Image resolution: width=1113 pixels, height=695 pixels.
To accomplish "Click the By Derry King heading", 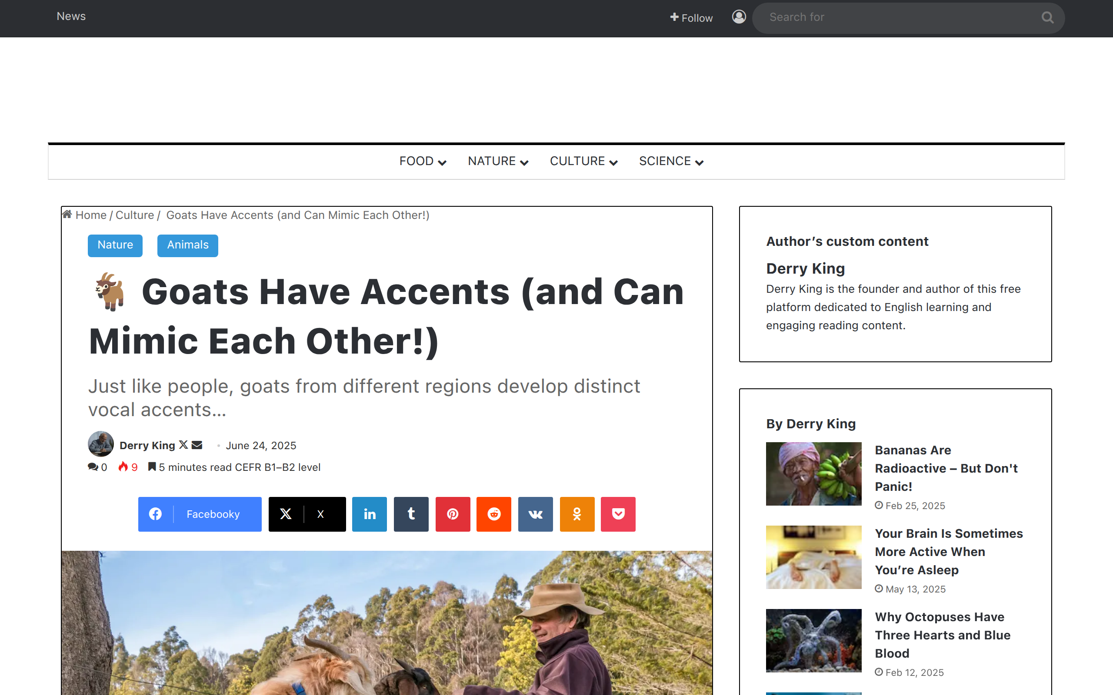I will 811,424.
